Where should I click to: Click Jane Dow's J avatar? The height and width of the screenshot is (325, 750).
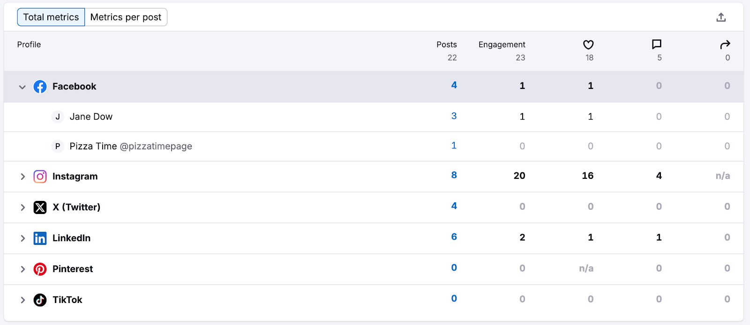(x=57, y=117)
